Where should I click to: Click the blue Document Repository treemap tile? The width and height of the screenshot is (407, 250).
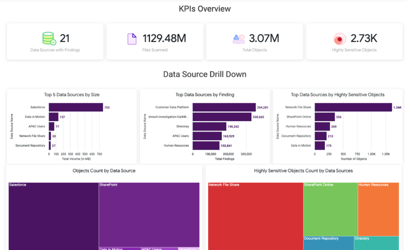pos(328,244)
